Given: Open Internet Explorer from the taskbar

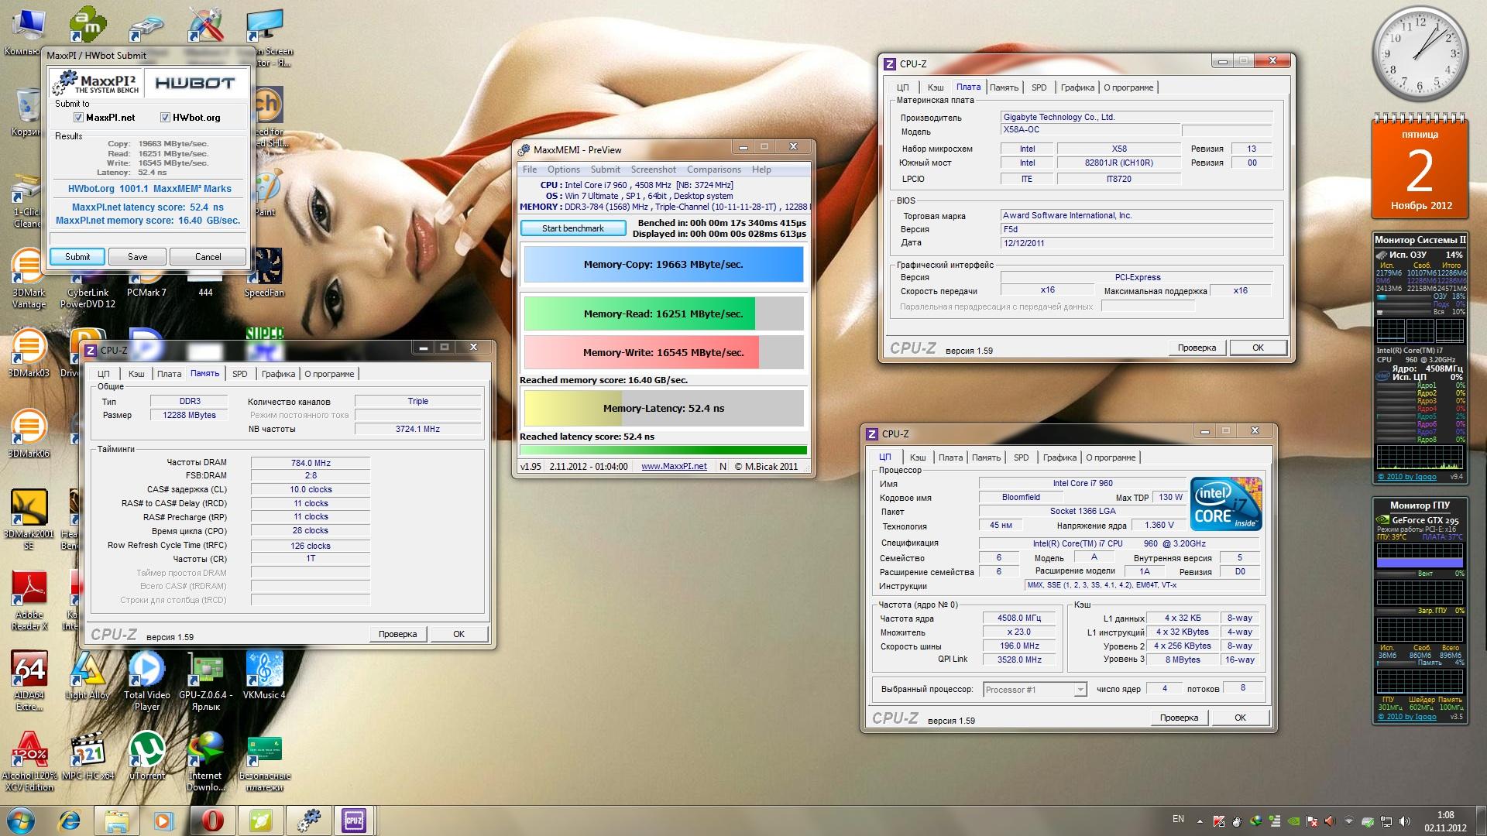Looking at the screenshot, I should coord(69,821).
